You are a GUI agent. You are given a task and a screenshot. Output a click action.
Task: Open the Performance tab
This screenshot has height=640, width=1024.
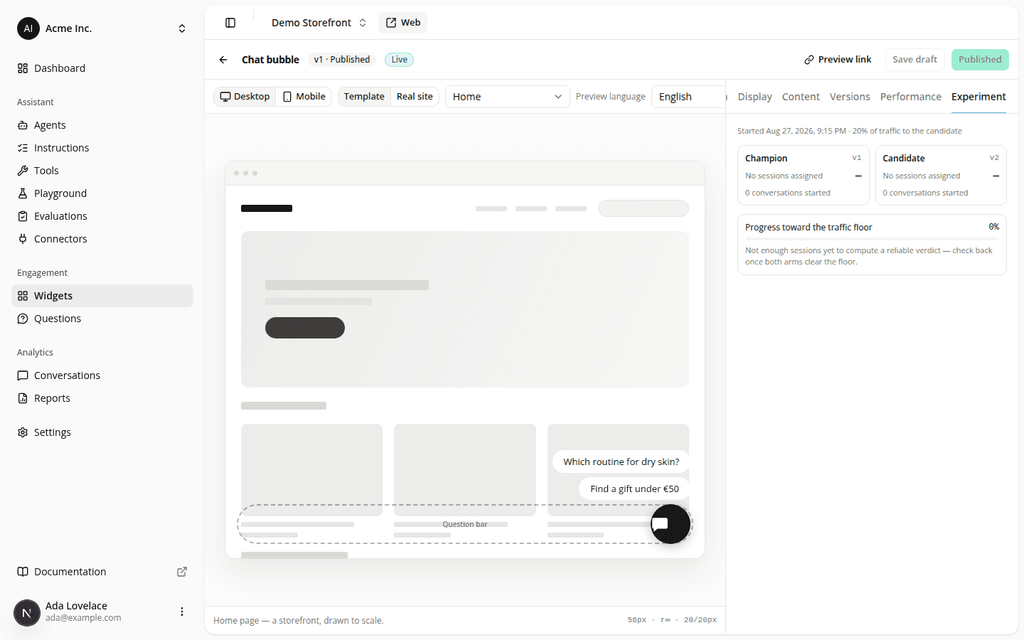pos(911,97)
